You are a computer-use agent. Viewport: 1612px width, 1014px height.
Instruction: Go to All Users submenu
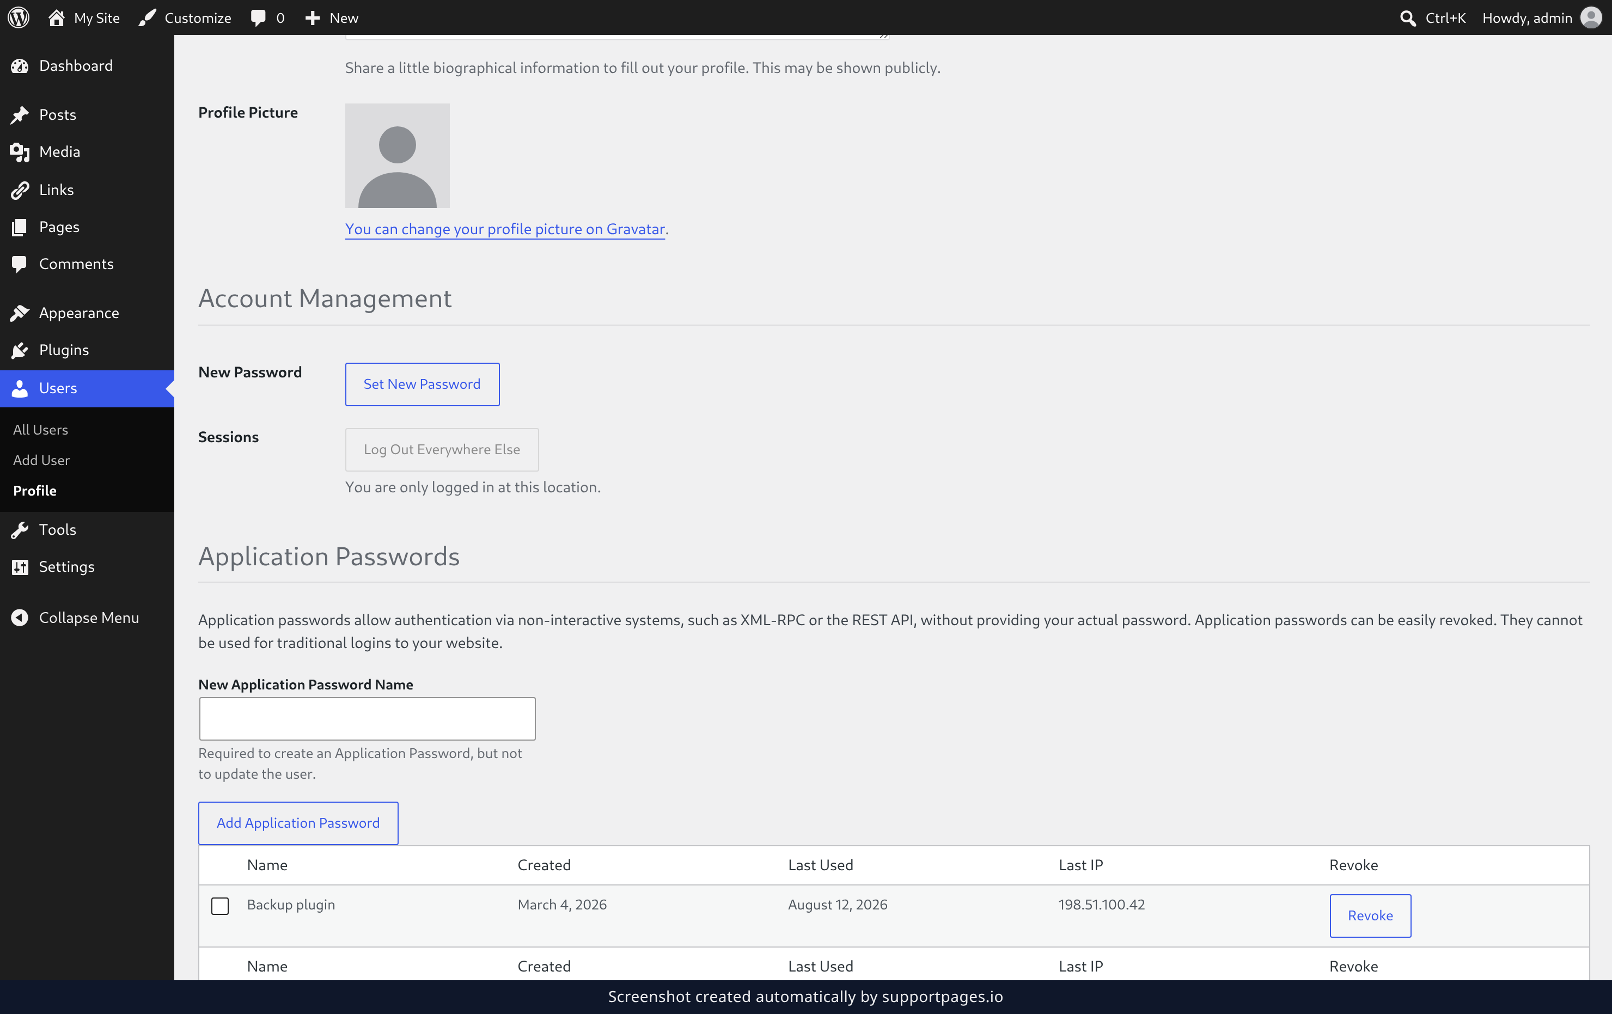pyautogui.click(x=40, y=429)
